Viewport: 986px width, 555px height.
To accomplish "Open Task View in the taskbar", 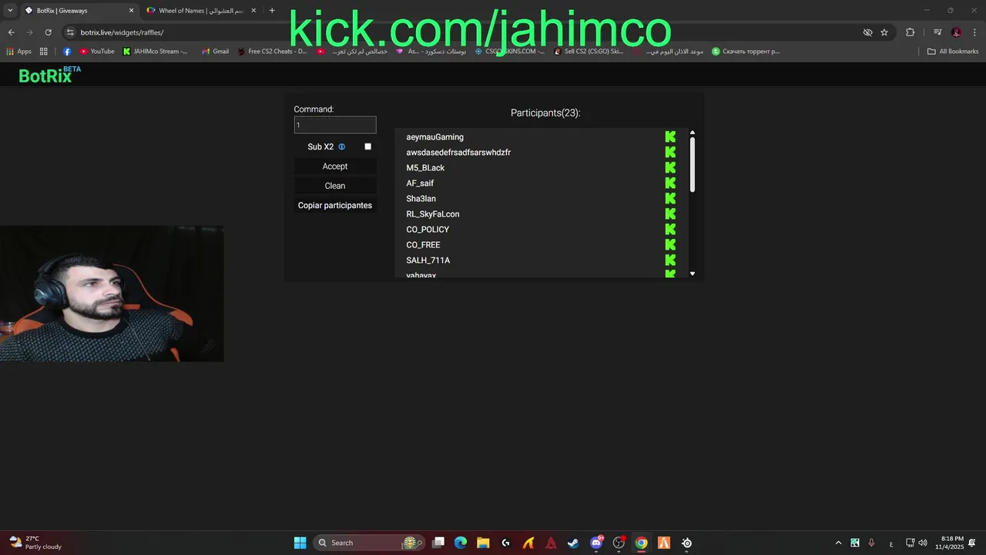I will [438, 543].
